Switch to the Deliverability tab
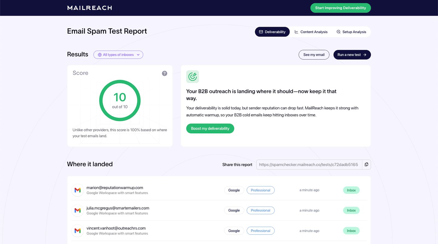This screenshot has height=244, width=438. [x=272, y=32]
